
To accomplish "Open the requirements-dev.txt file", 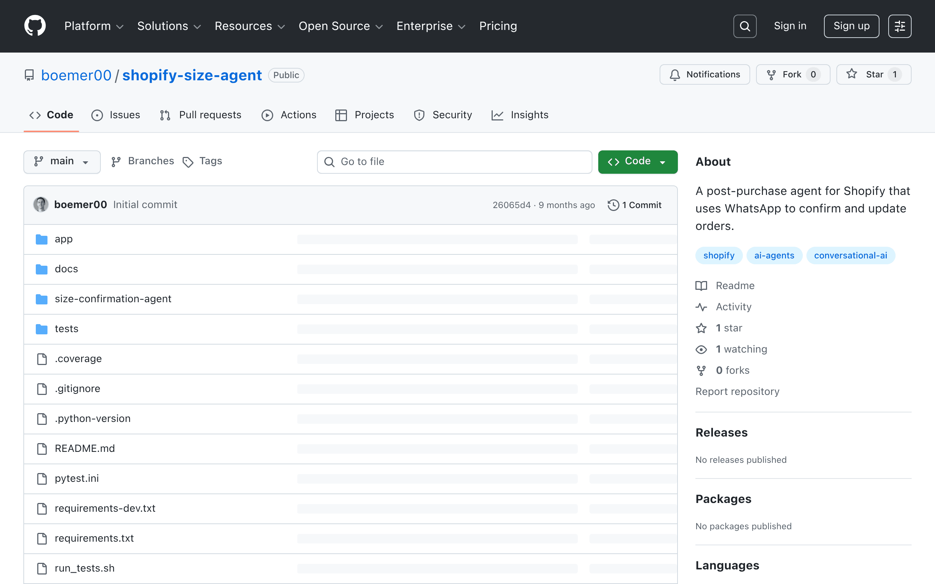I will point(105,508).
